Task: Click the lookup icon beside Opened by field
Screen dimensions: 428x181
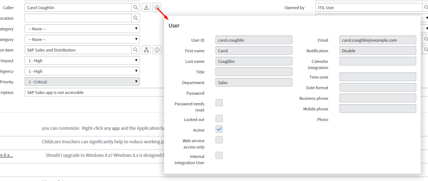Action: 425,7
